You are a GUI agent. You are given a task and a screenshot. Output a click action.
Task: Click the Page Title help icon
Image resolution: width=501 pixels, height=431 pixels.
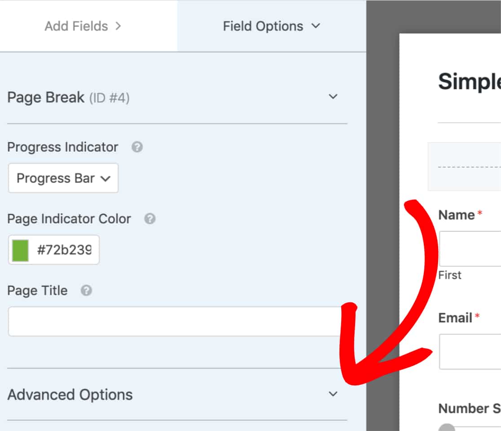point(87,291)
